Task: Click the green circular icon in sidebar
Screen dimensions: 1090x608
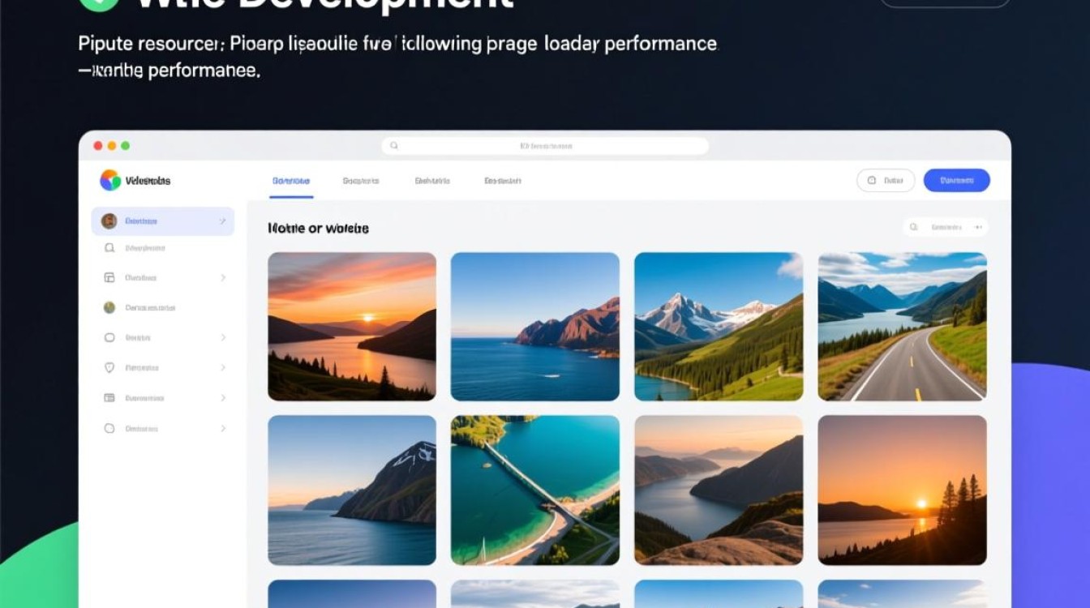Action: [x=109, y=307]
